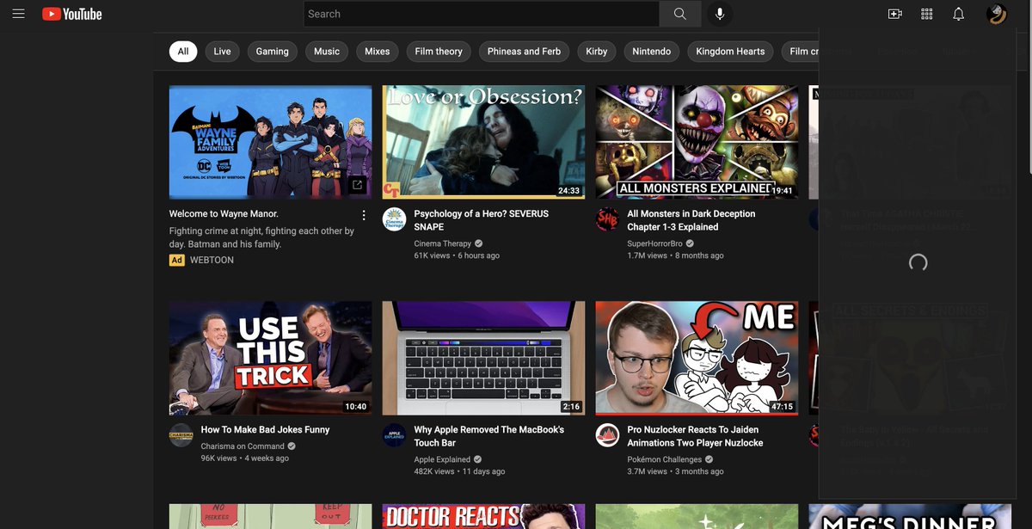Select the Mixes filter chip
The width and height of the screenshot is (1032, 529).
point(377,52)
